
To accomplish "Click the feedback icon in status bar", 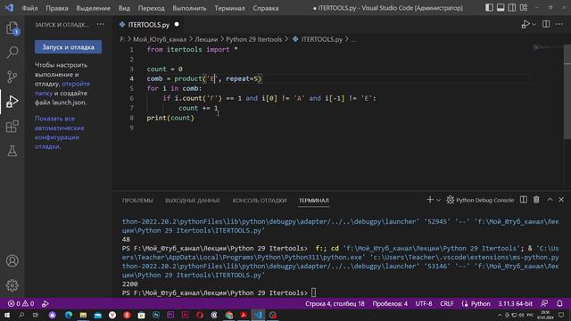I will point(544,303).
